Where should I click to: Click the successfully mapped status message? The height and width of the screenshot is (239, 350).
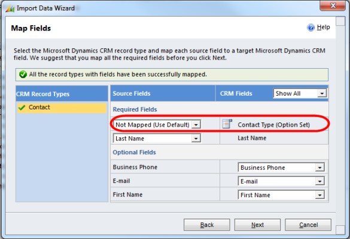118,74
